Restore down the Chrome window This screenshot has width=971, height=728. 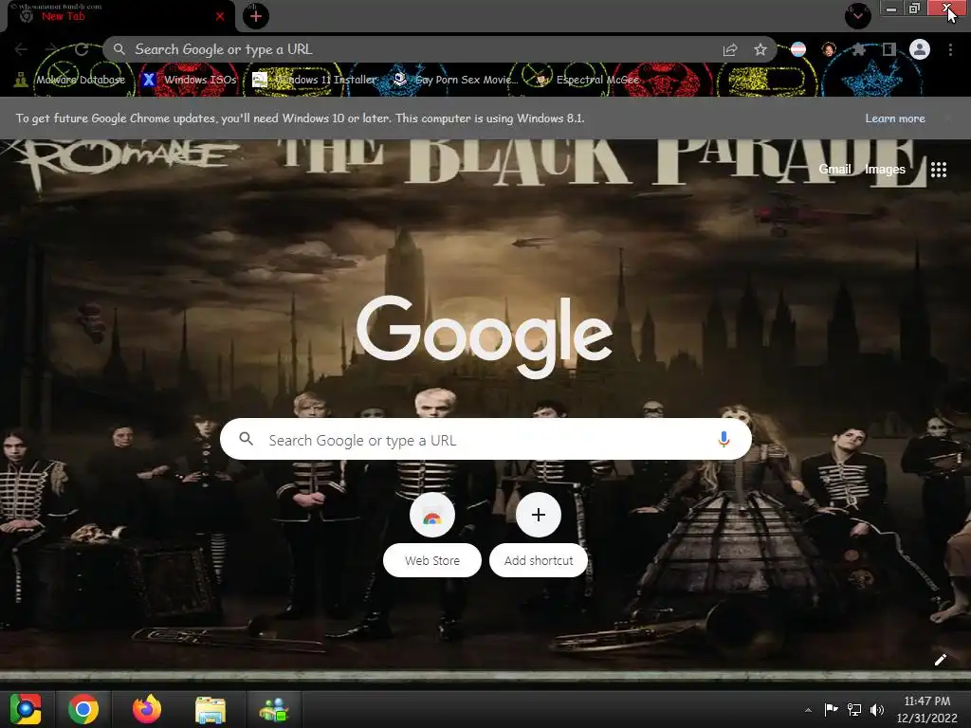tap(914, 9)
